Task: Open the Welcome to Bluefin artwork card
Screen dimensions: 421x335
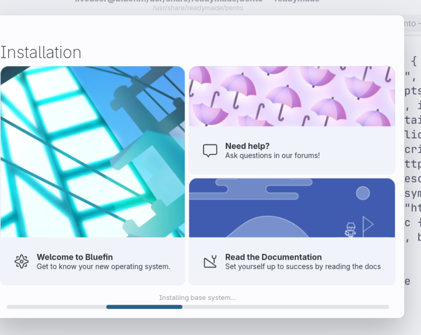Action: coord(93,152)
